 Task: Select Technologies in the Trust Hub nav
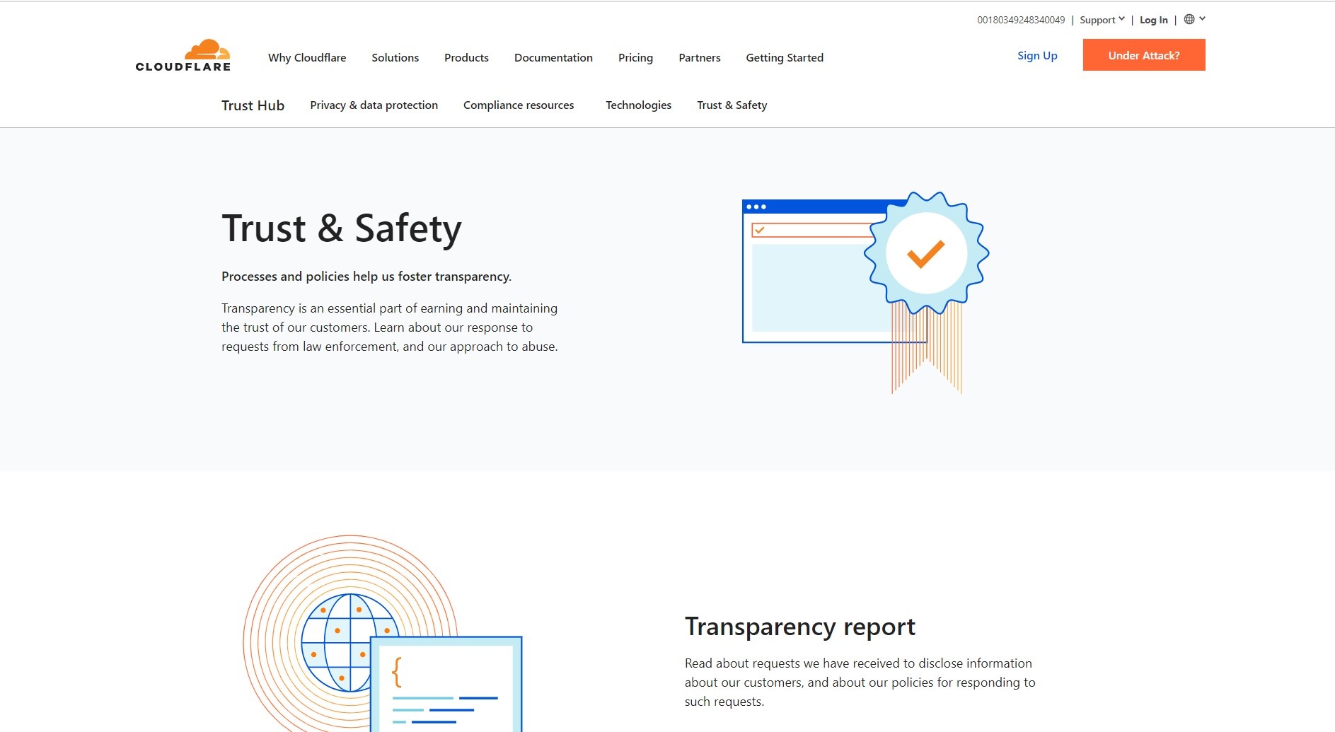638,105
